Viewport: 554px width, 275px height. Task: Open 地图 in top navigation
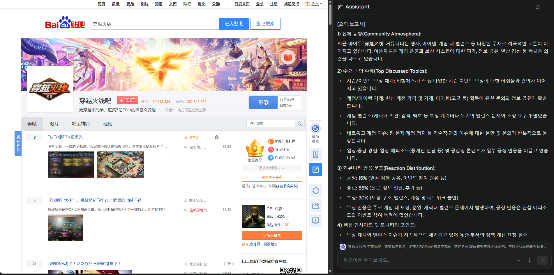point(202,4)
